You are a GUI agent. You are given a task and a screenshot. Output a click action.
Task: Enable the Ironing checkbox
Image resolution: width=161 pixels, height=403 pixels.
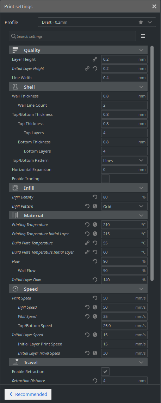tap(105, 179)
